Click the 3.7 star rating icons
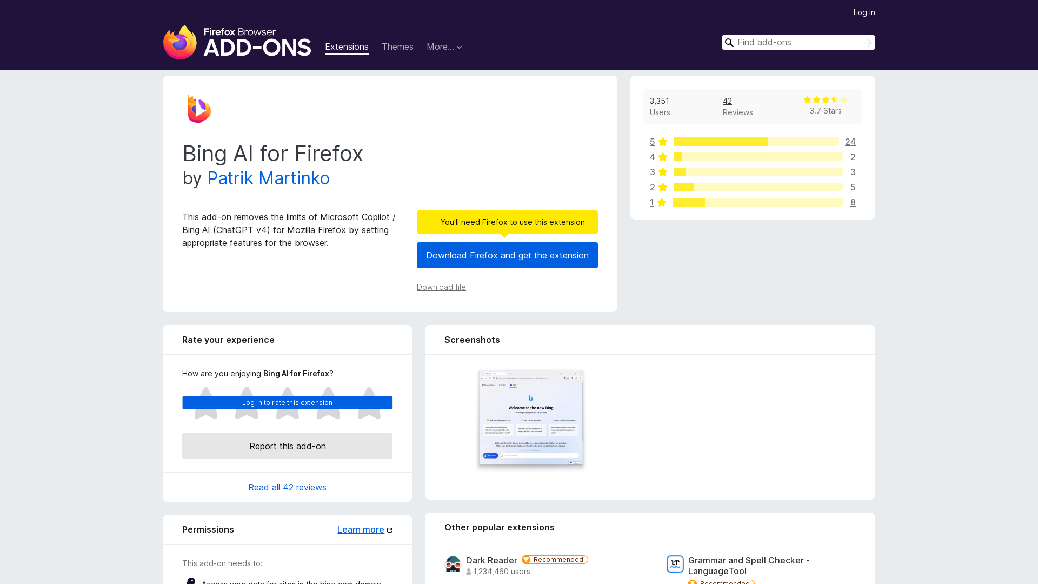The height and width of the screenshot is (584, 1038). pos(826,100)
